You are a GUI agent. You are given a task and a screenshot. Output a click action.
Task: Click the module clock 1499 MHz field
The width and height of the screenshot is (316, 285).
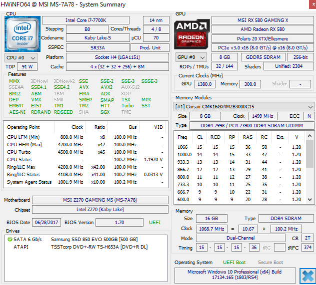[262, 116]
